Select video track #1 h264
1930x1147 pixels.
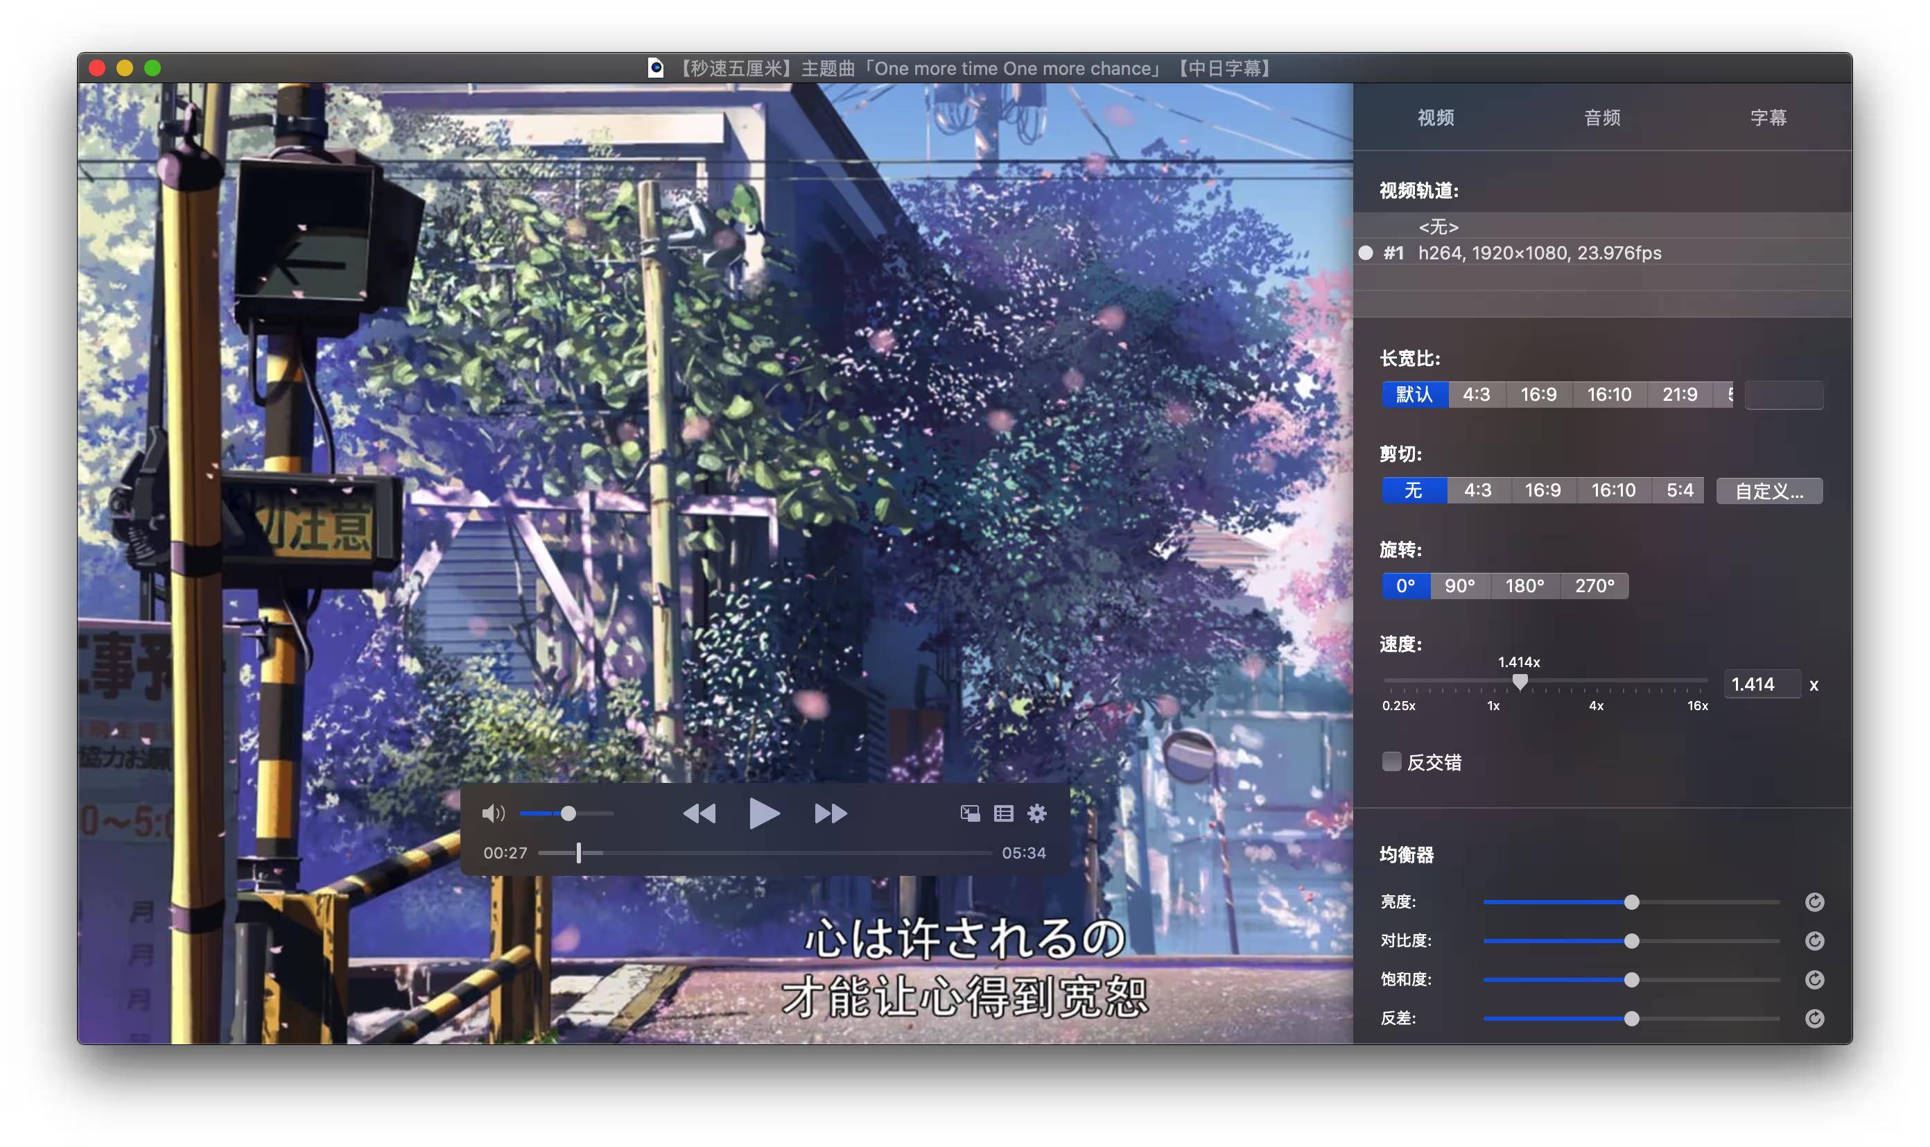(1602, 252)
